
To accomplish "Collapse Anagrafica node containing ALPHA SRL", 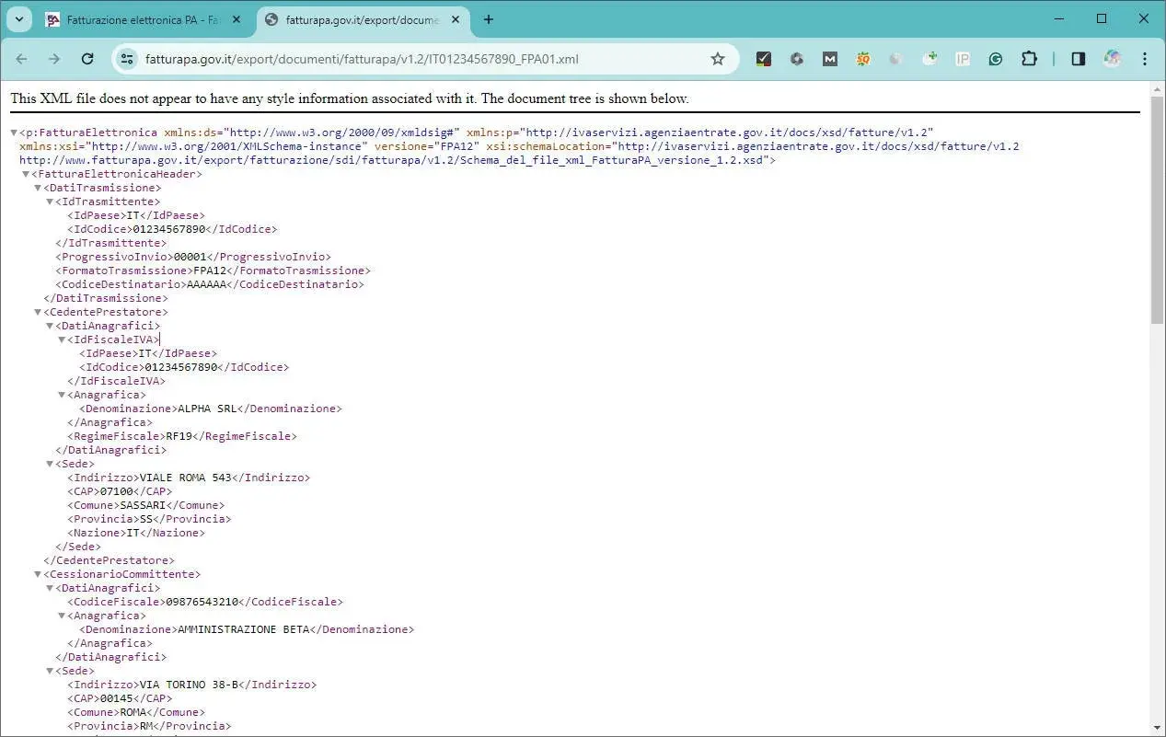I will pyautogui.click(x=62, y=395).
